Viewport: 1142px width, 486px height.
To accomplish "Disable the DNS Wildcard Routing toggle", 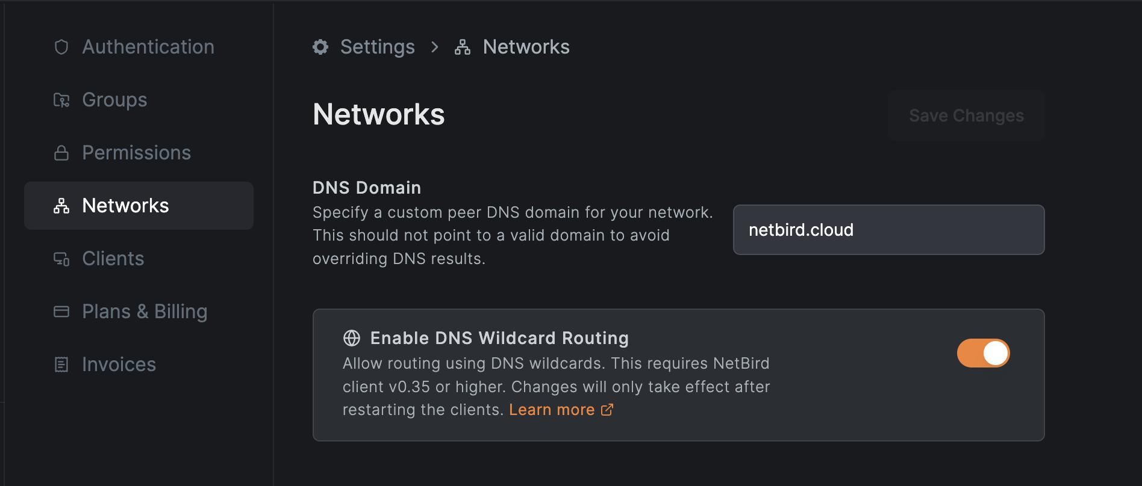I will coord(983,353).
